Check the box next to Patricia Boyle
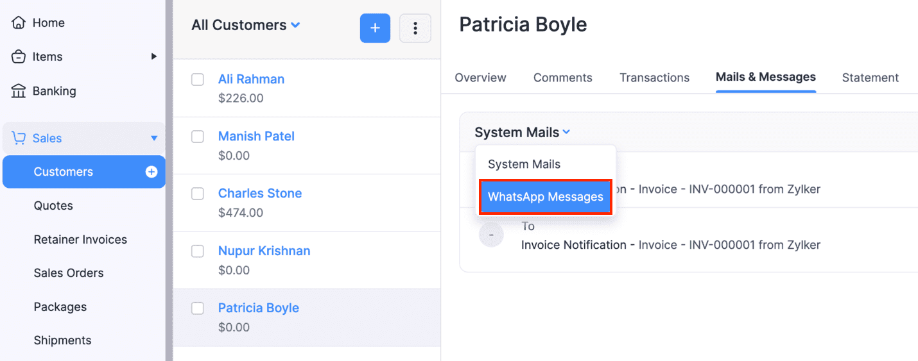Image resolution: width=918 pixels, height=361 pixels. click(x=198, y=308)
